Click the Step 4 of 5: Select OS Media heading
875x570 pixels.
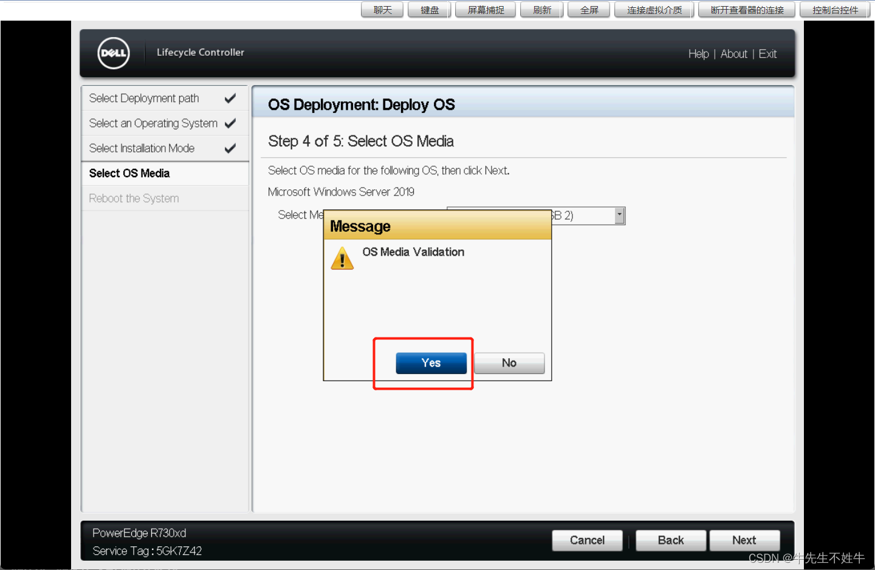[x=361, y=141]
